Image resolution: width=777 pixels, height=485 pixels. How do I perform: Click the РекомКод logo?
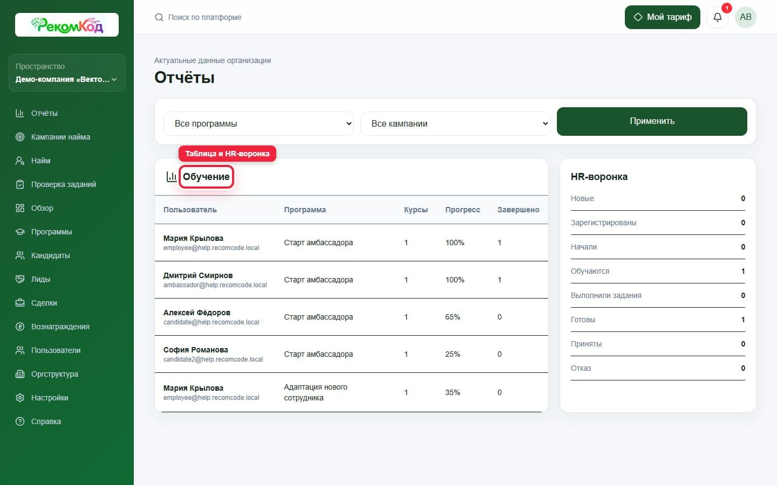tap(67, 25)
